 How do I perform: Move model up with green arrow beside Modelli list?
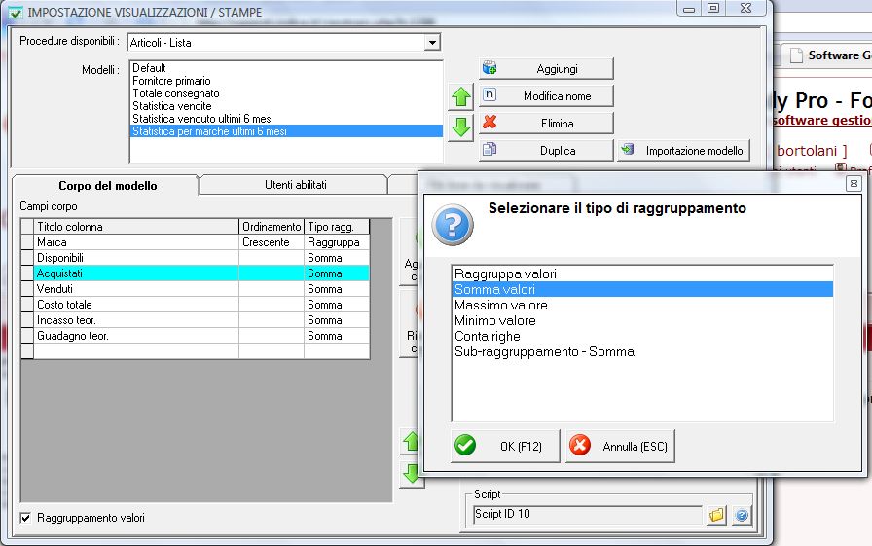461,96
